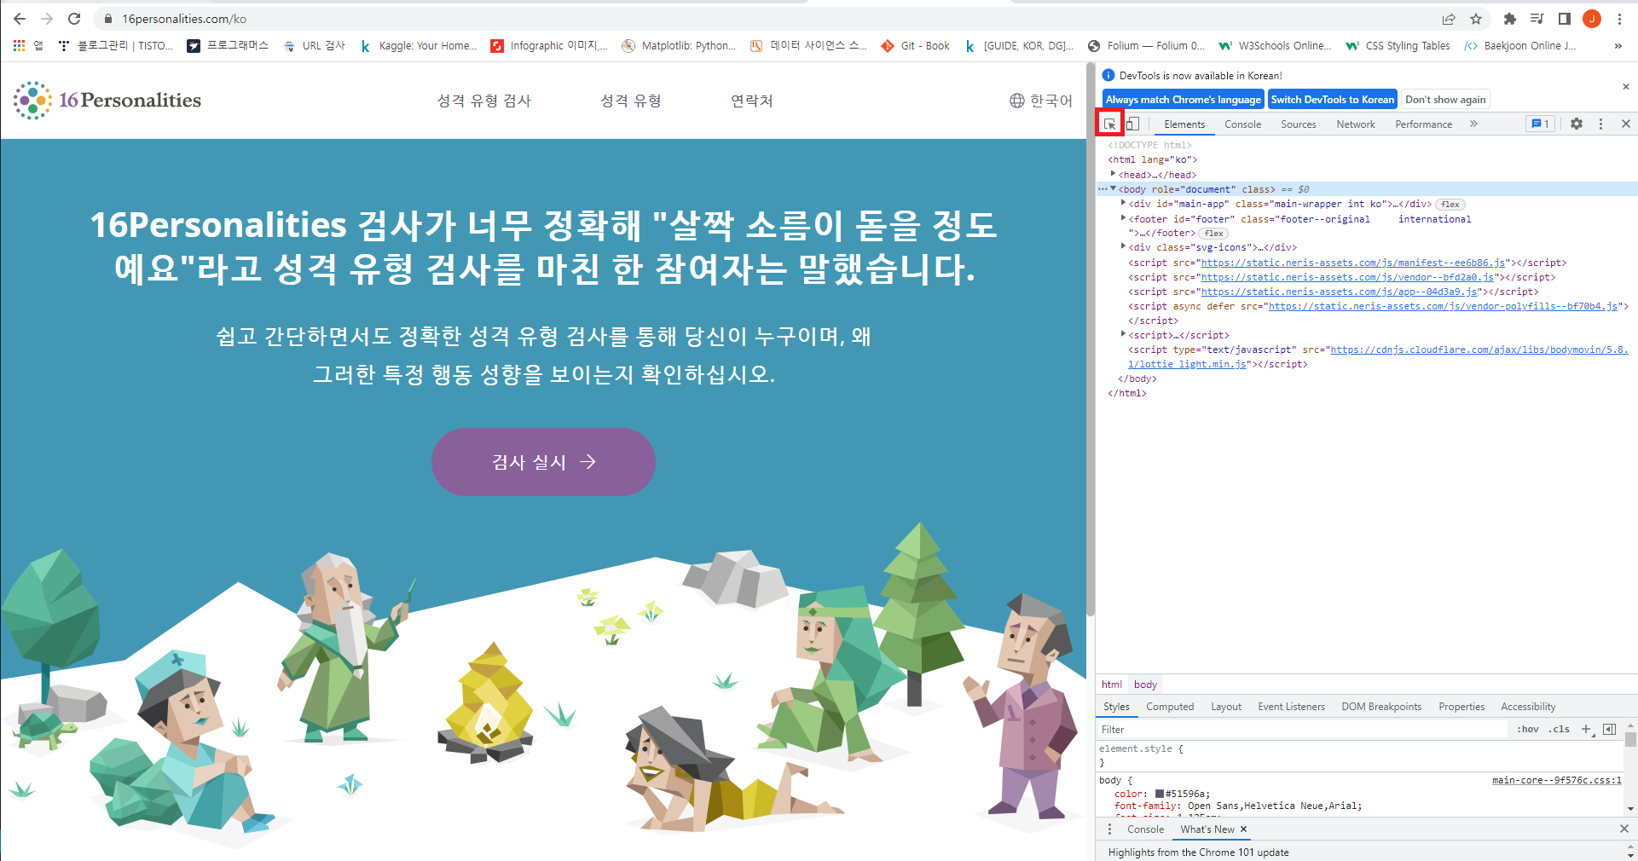1638x861 pixels.
Task: Click the info icon in DevTools notification
Action: coord(1108,75)
